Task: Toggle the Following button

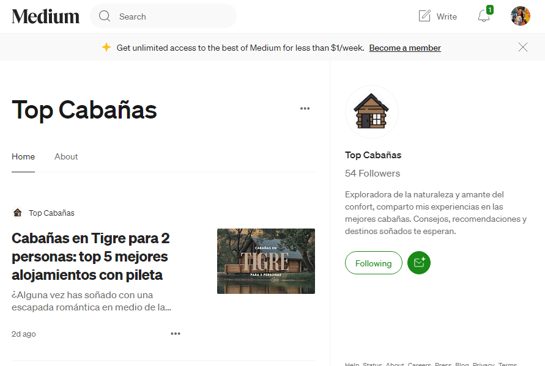Action: (x=374, y=263)
